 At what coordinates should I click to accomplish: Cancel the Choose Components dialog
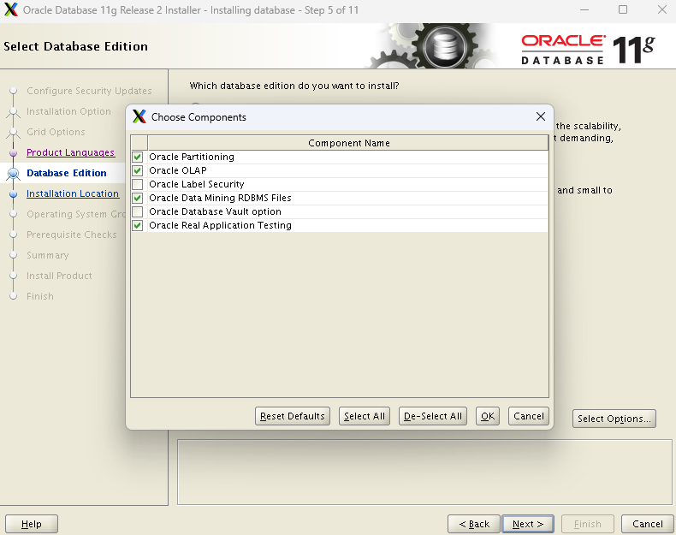coord(529,416)
